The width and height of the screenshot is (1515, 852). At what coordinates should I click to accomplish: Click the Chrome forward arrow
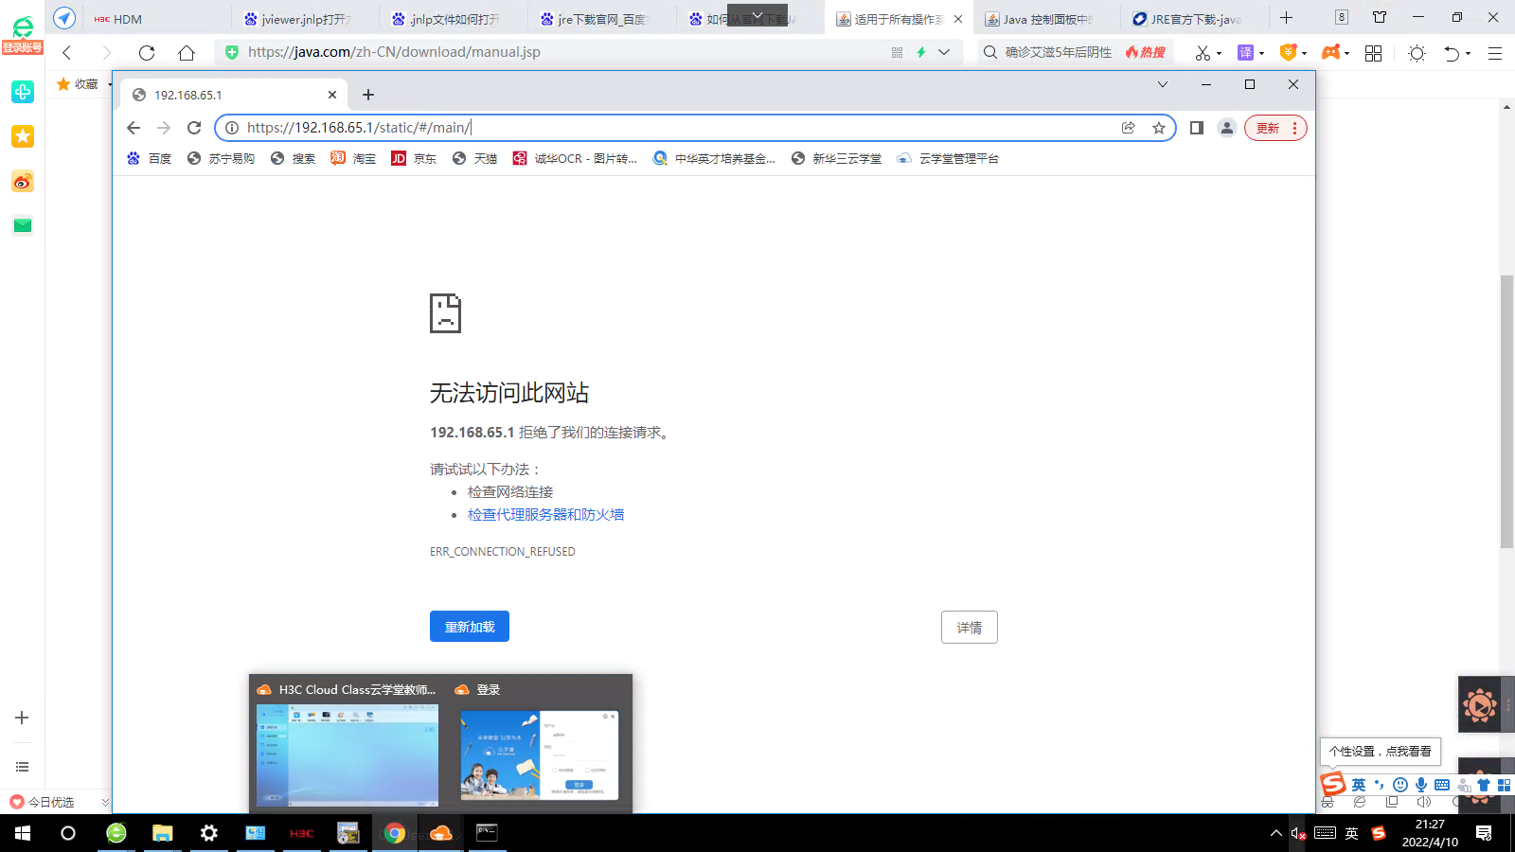point(164,128)
